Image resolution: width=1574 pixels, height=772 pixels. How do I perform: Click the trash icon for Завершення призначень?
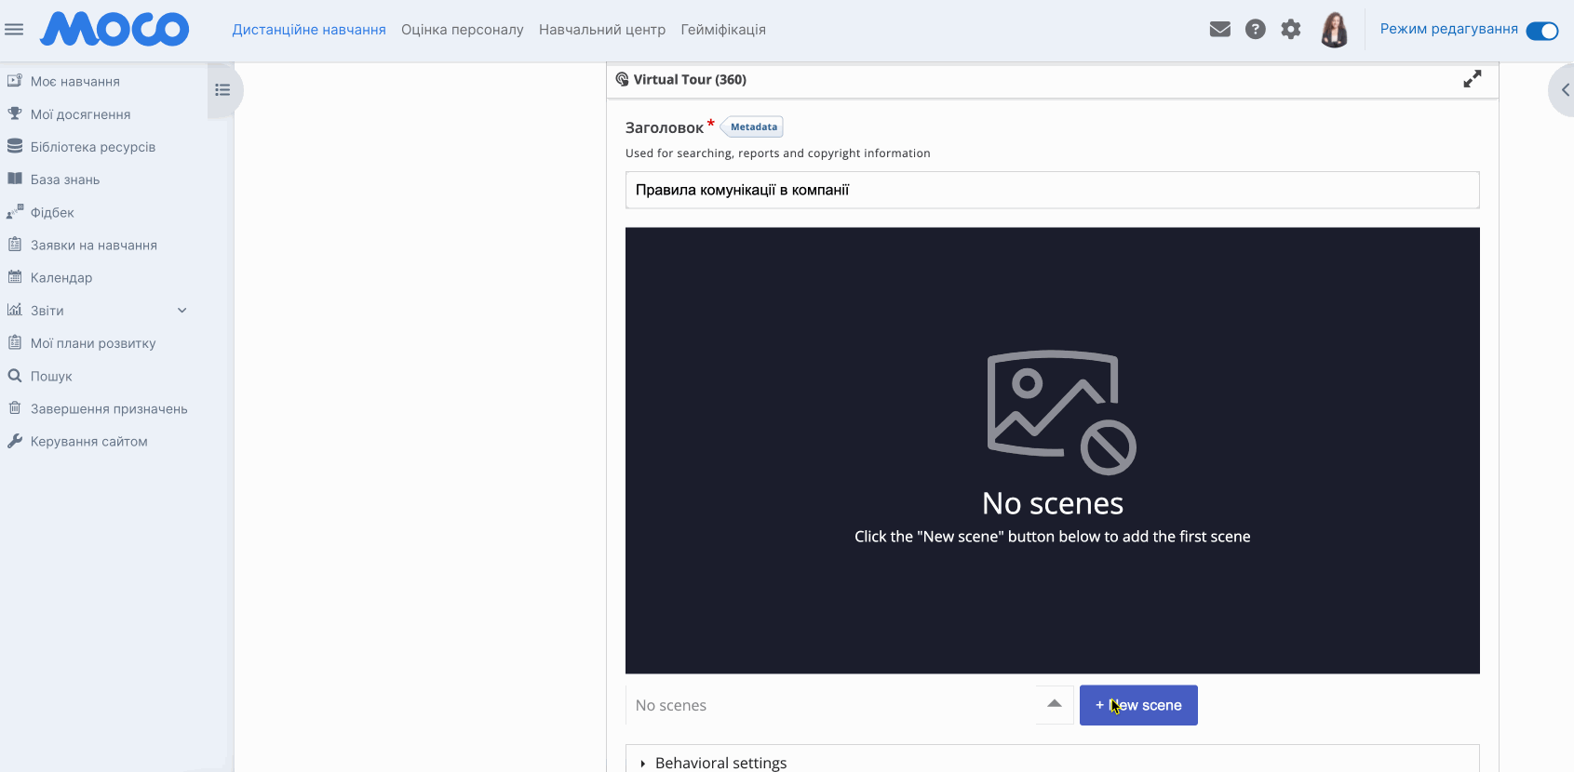click(15, 408)
